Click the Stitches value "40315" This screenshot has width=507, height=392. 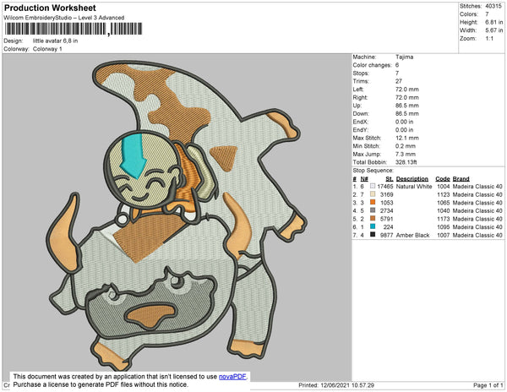point(493,6)
